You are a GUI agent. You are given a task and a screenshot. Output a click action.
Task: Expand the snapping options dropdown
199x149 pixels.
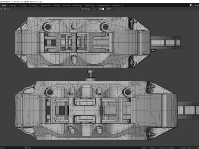tap(104, 9)
